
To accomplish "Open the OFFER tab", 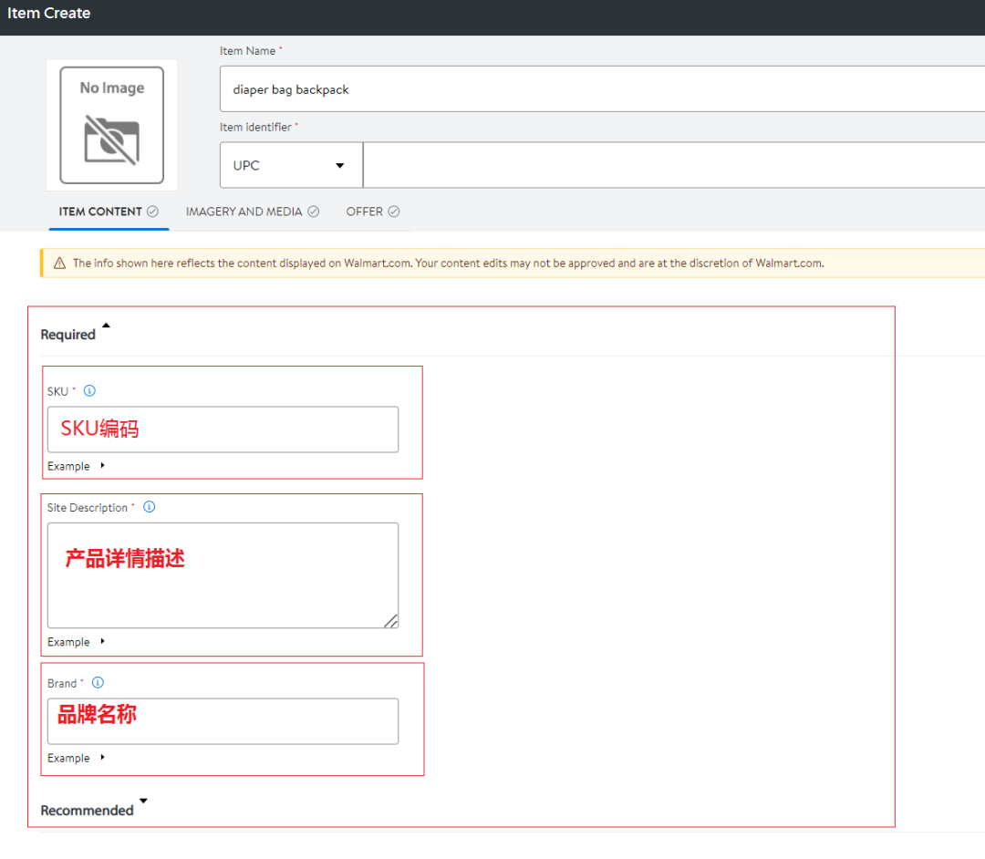I will click(365, 211).
